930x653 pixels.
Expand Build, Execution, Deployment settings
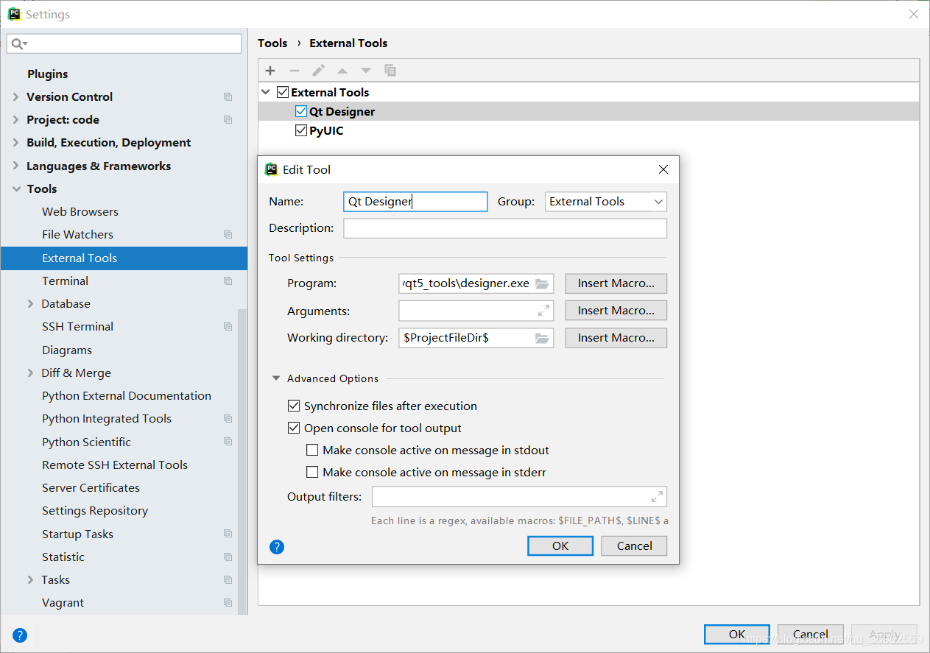tap(16, 143)
